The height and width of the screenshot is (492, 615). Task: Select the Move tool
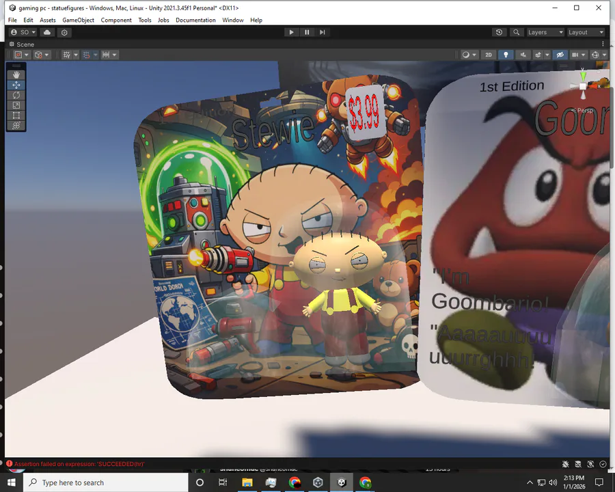[x=16, y=85]
